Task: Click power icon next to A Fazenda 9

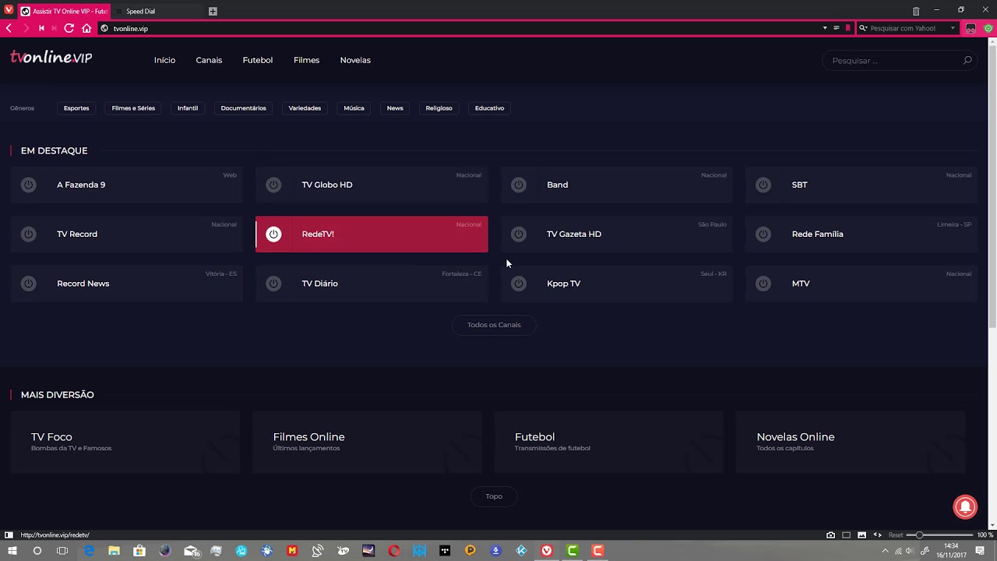Action: (x=28, y=185)
